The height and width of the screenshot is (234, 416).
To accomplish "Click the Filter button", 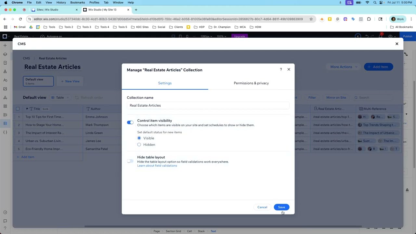I will (x=312, y=97).
